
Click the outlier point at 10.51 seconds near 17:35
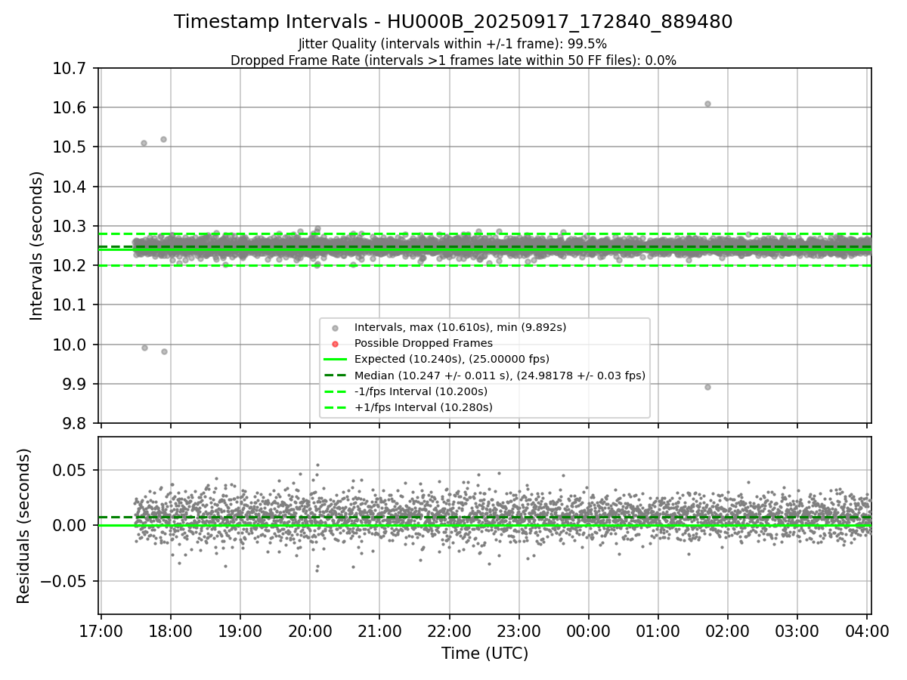[x=144, y=143]
